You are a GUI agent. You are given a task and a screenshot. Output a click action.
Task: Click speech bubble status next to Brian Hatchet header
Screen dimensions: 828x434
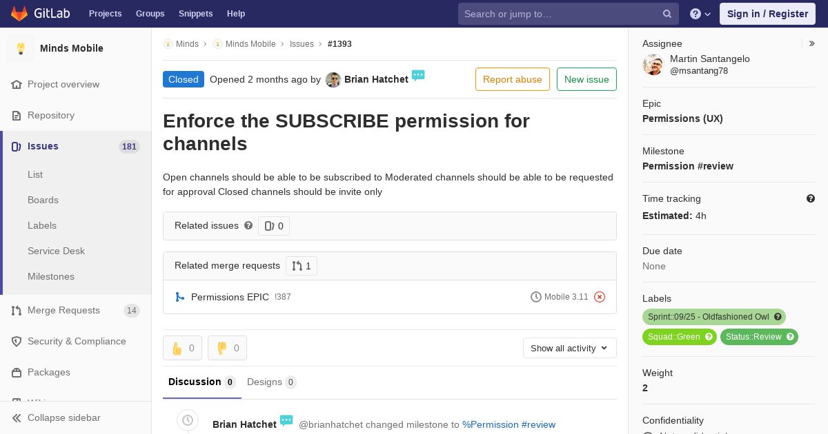418,76
